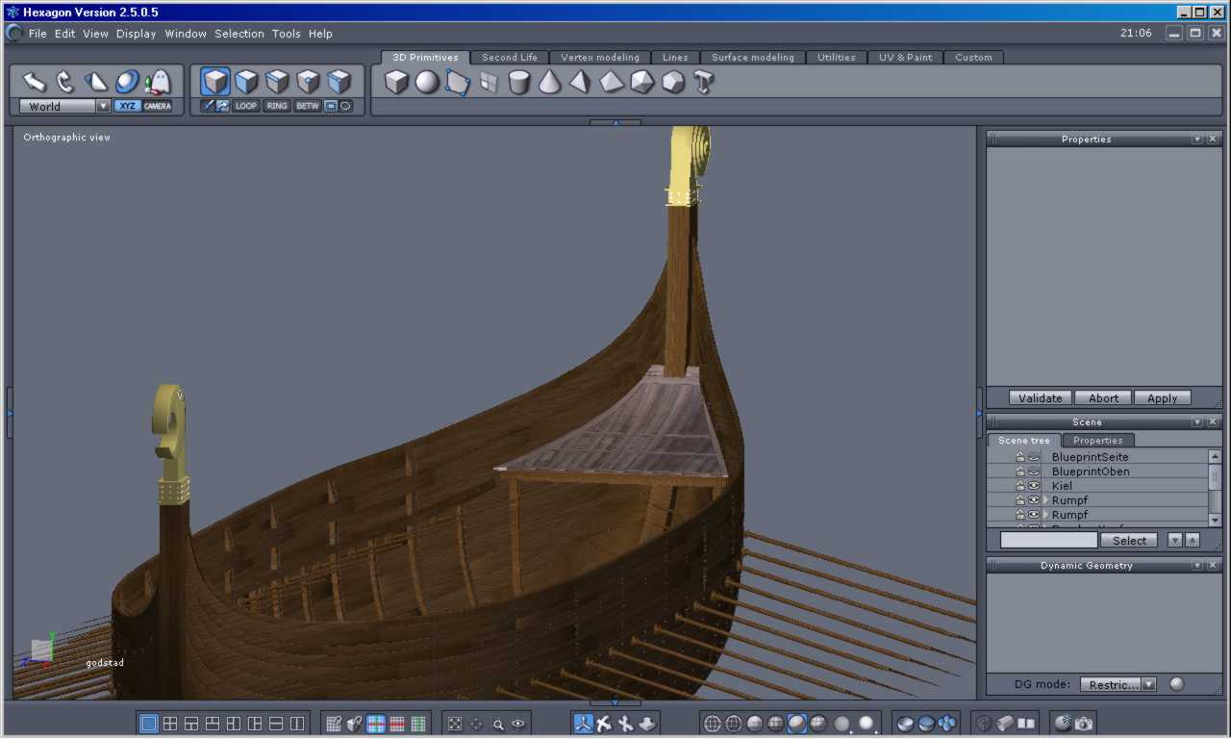Create a sphere primitive
Screen dimensions: 1231x739
tap(427, 83)
